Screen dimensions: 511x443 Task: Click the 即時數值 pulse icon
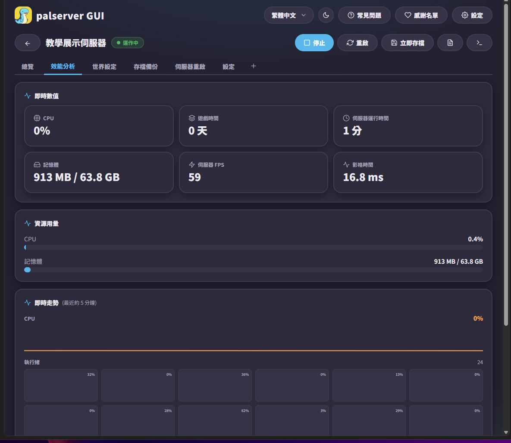(x=28, y=96)
